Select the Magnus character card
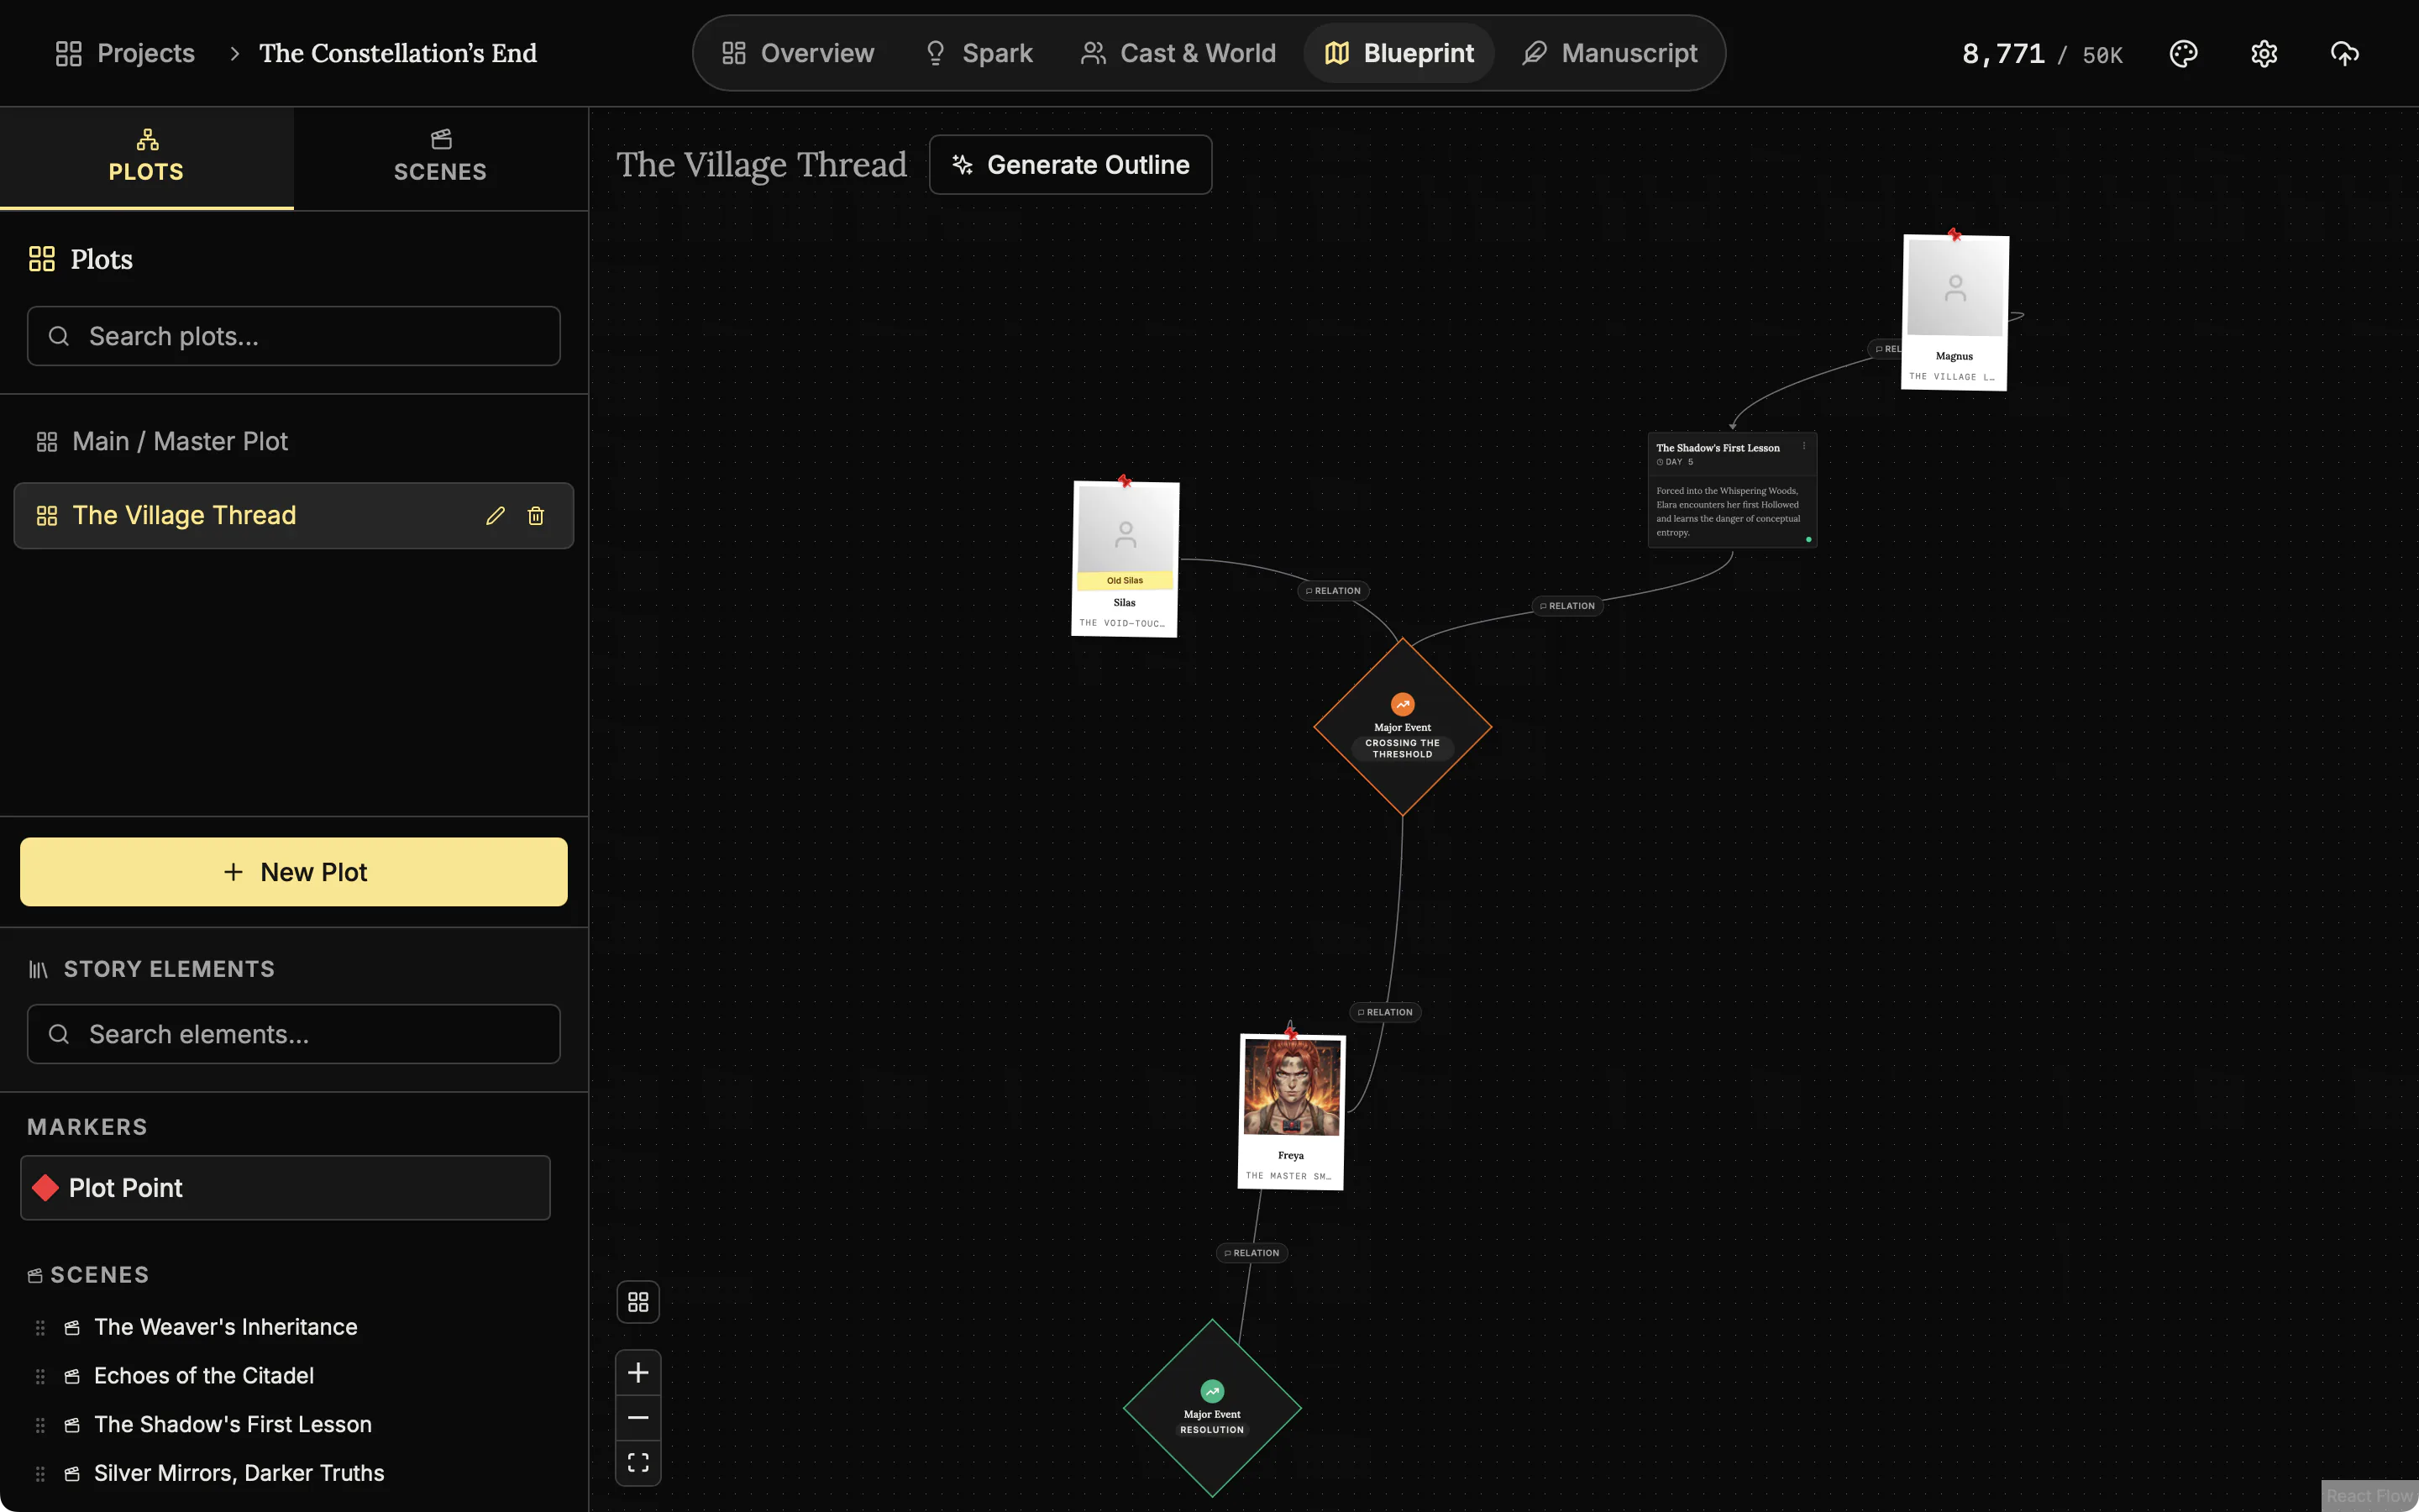Screen dimensions: 2419x1512 tap(1955, 313)
